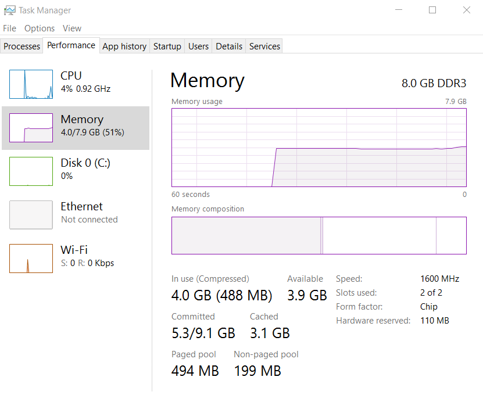Click the Memory composition bar
Image resolution: width=483 pixels, height=402 pixels.
(319, 235)
